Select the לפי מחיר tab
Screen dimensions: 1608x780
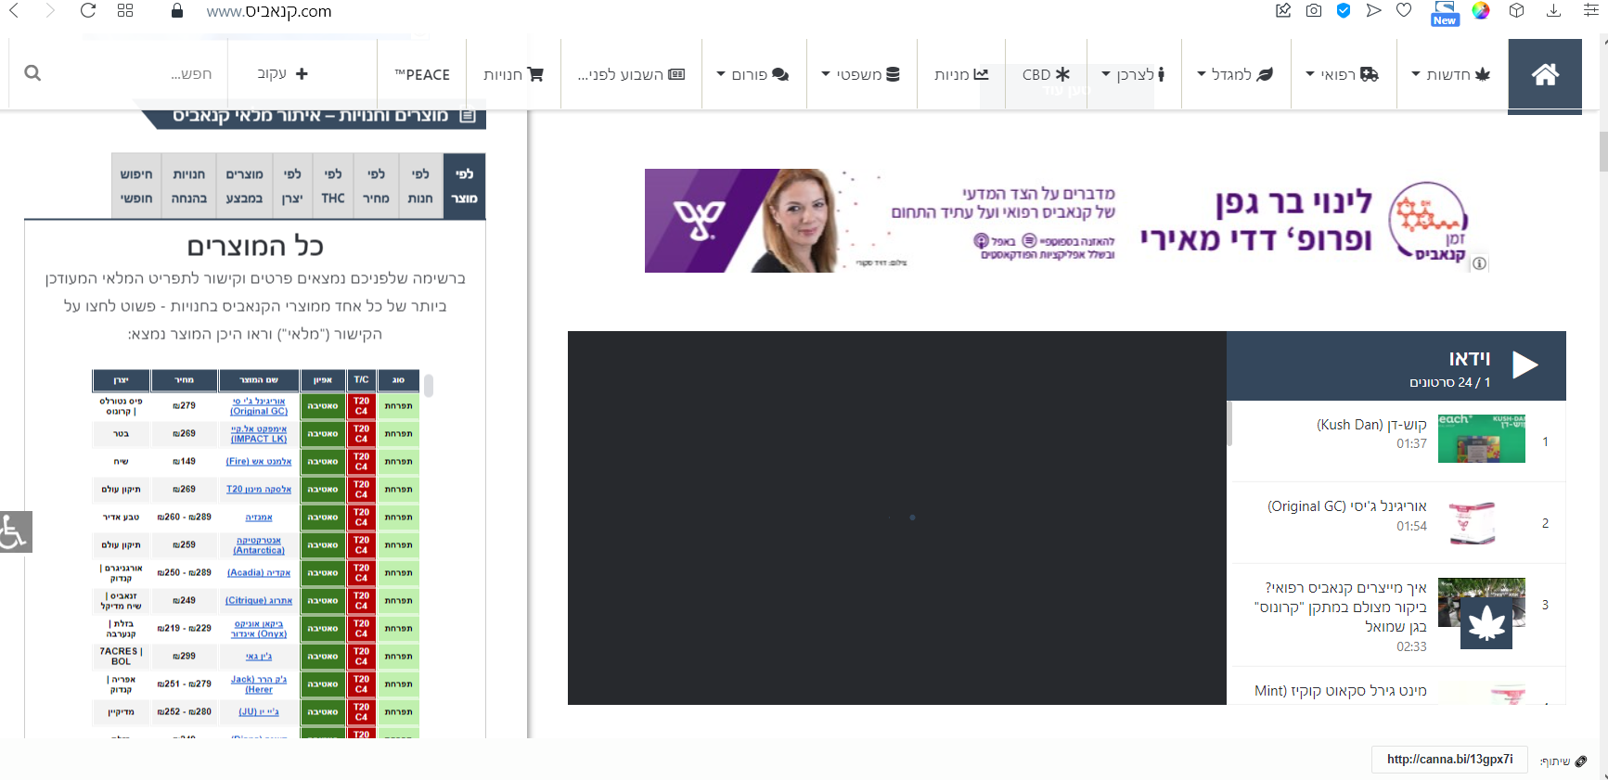click(x=376, y=185)
